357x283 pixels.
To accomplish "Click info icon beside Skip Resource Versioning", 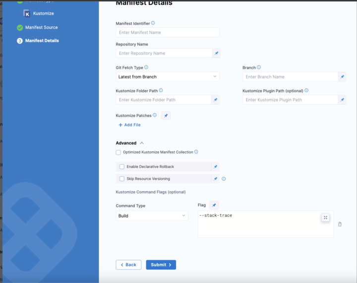I will (x=224, y=179).
